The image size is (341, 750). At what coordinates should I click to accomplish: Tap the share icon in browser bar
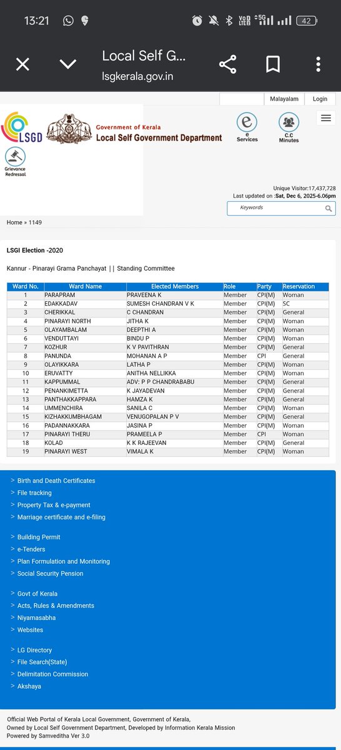pos(227,64)
